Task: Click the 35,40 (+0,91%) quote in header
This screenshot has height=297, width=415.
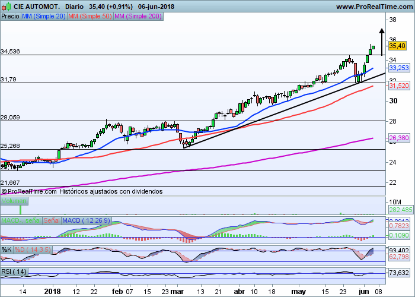Action: (111, 7)
